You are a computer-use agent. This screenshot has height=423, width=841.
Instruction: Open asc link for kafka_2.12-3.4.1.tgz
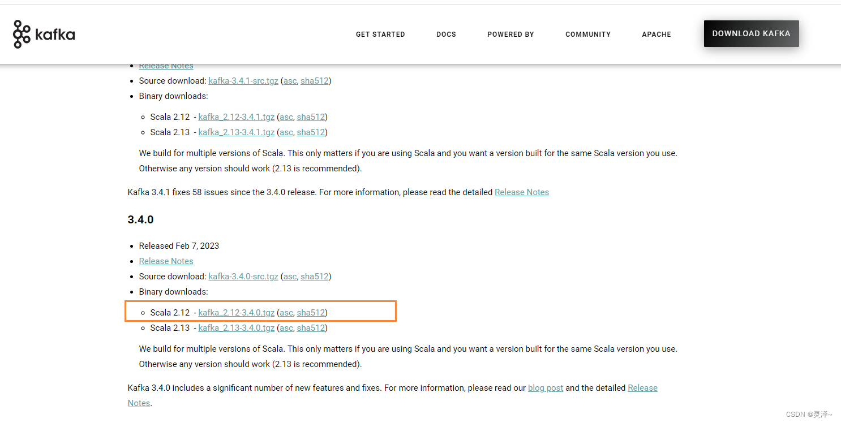[286, 117]
